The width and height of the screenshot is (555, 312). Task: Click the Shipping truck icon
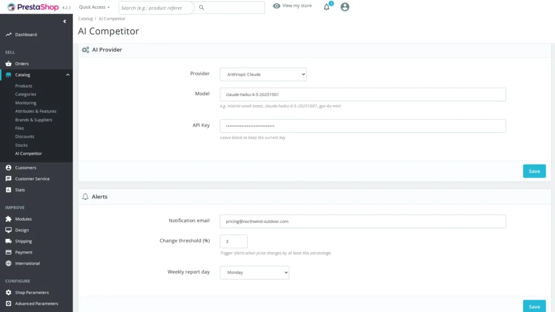9,241
